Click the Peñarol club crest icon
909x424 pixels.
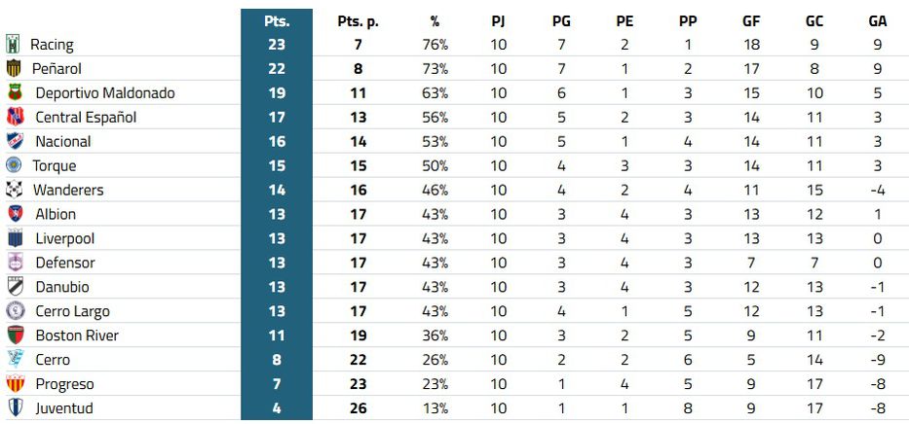click(15, 69)
